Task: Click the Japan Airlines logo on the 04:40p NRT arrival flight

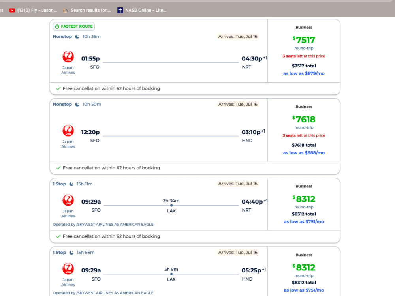Action: 68,200
